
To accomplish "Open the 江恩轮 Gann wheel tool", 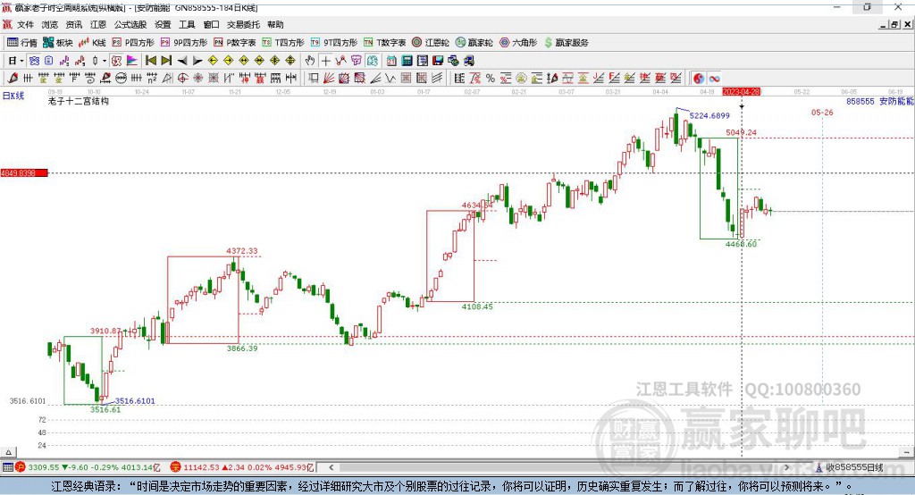I will point(432,42).
